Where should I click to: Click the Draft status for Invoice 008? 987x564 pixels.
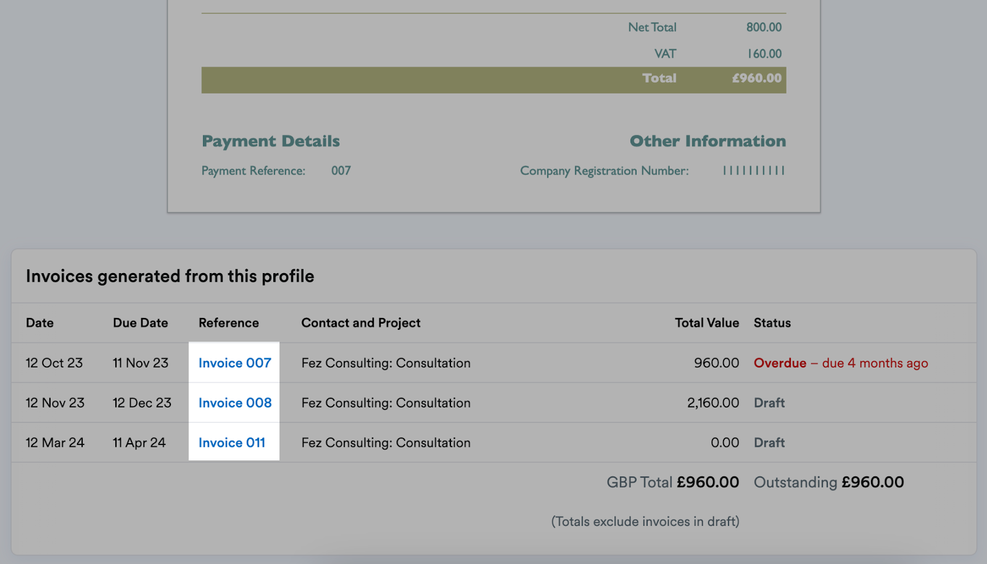(x=769, y=403)
